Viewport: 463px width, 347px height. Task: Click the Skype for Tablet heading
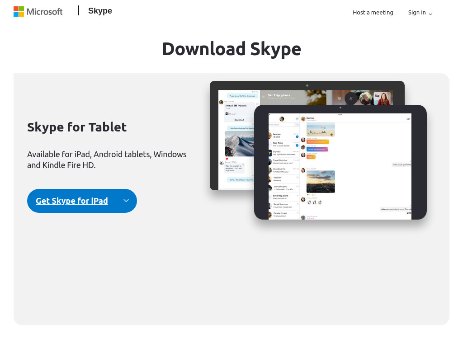[x=77, y=127]
